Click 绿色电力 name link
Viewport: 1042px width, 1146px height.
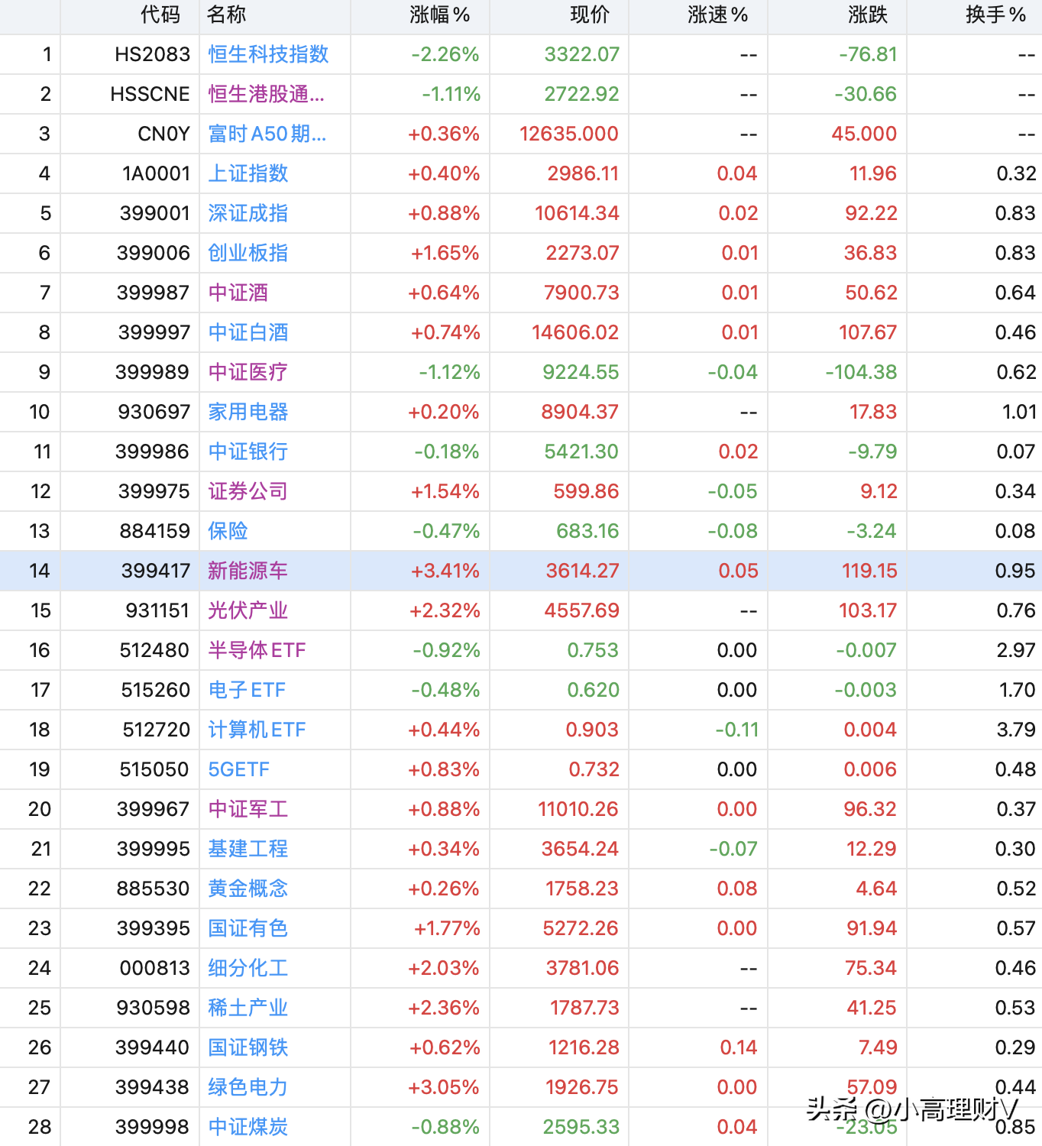248,1087
